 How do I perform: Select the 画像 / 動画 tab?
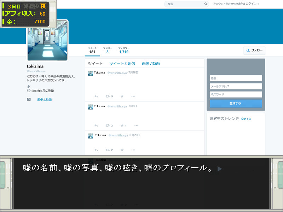[151, 64]
